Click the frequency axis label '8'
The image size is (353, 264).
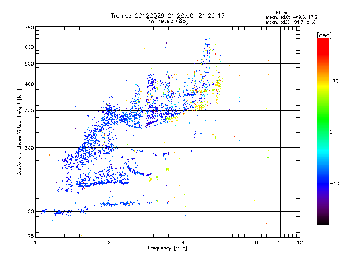coord(257,242)
